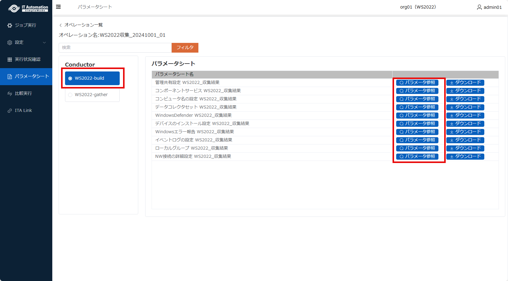Click パラメータ参照 for 管理共有設定 row
The image size is (508, 281).
[417, 82]
